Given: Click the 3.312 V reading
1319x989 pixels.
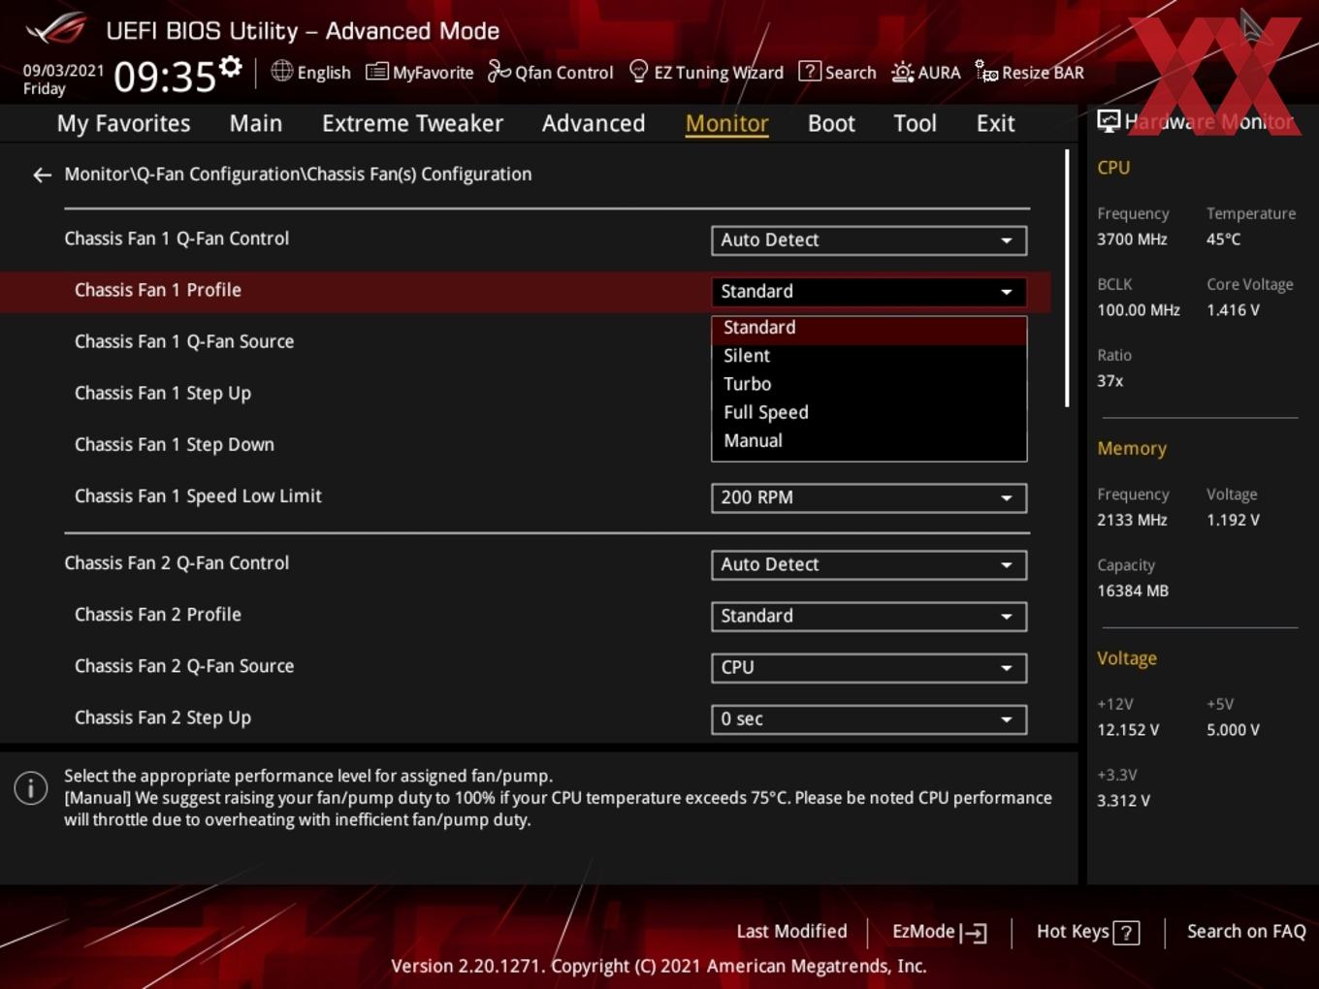Looking at the screenshot, I should point(1123,800).
